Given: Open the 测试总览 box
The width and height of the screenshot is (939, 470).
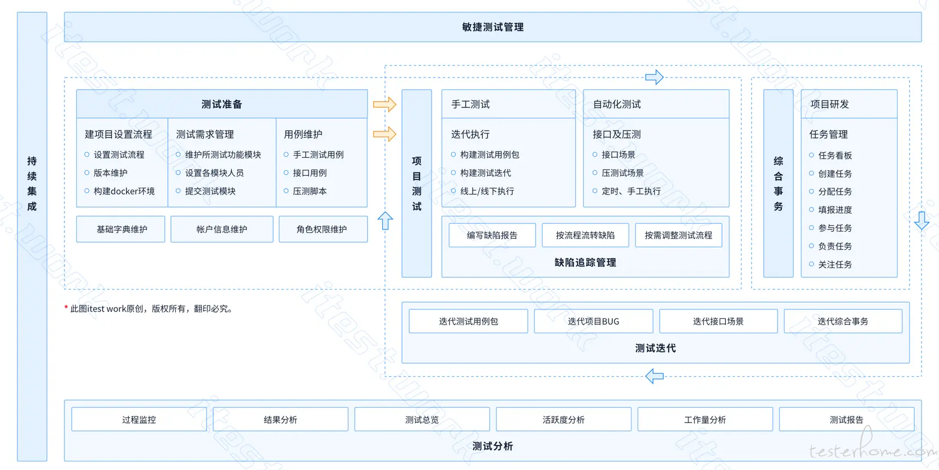Looking at the screenshot, I should pos(422,420).
